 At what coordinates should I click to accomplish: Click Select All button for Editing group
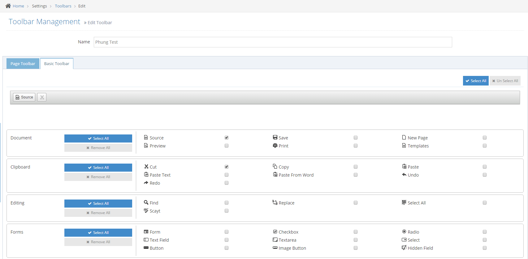coord(98,204)
